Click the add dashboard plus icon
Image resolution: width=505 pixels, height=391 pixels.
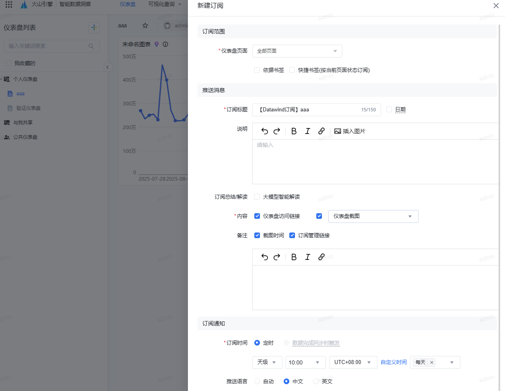94,27
